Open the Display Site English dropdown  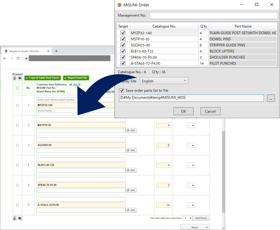coord(164,81)
